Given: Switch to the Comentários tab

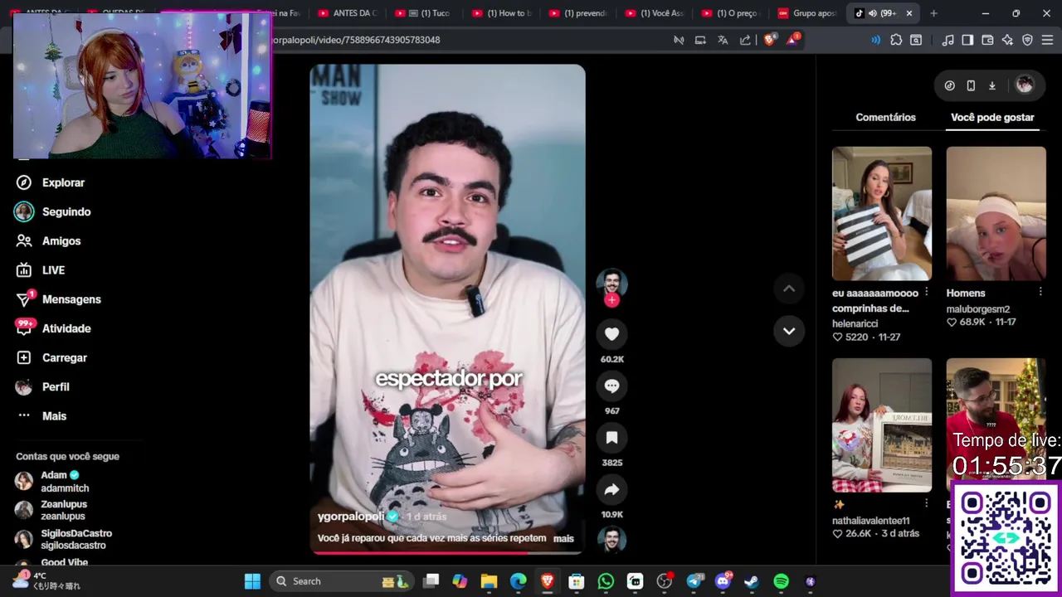Looking at the screenshot, I should click(x=885, y=117).
